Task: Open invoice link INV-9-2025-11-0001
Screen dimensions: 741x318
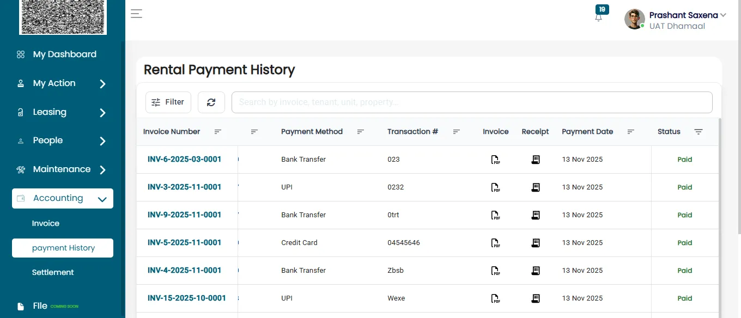Action: (x=185, y=215)
